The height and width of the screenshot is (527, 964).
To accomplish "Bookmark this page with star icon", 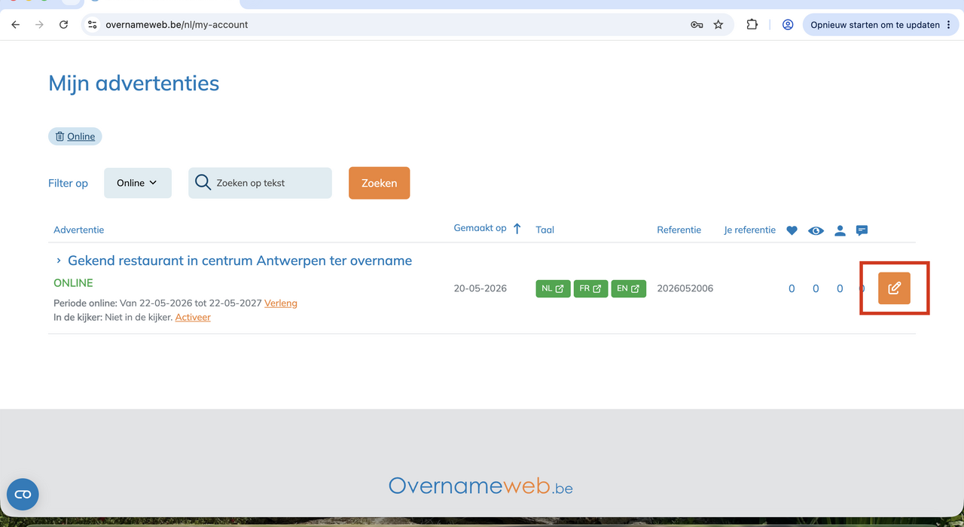I will pos(718,25).
